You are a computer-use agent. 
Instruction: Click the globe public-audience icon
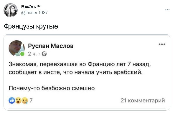44,54
